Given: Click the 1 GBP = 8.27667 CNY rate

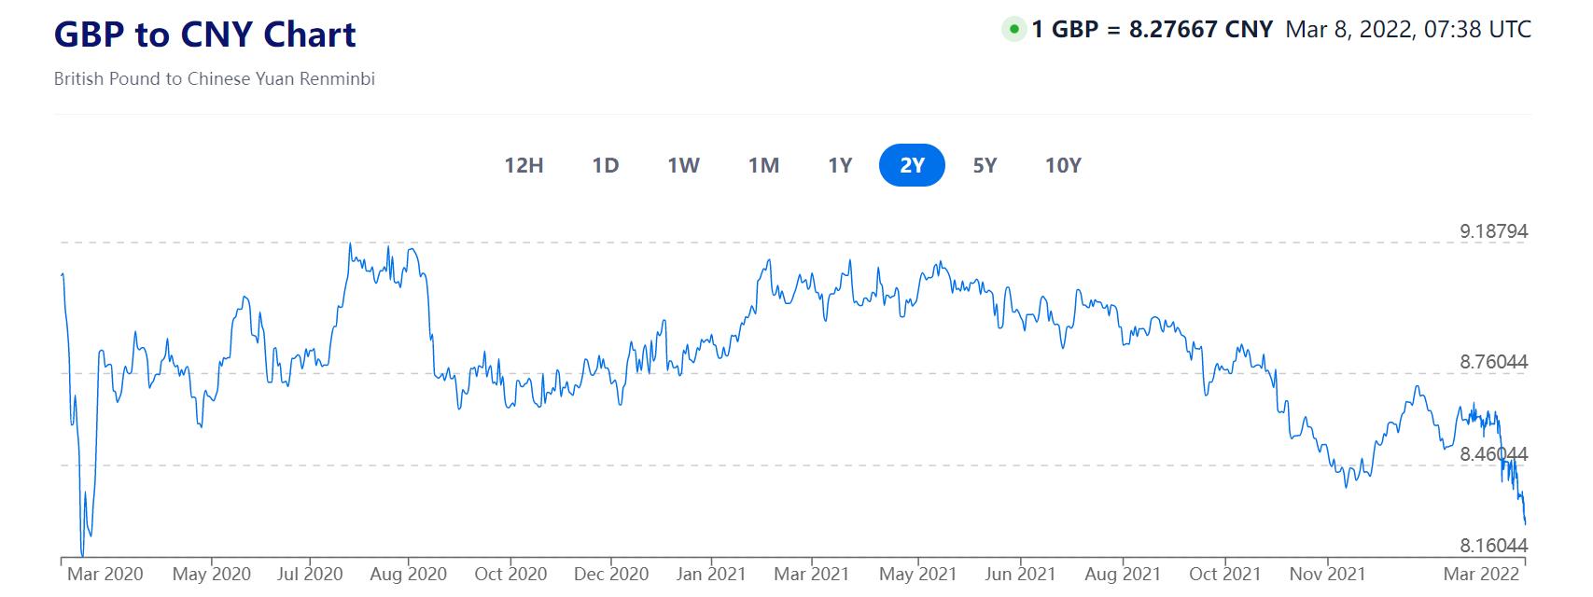Looking at the screenshot, I should [x=1152, y=30].
